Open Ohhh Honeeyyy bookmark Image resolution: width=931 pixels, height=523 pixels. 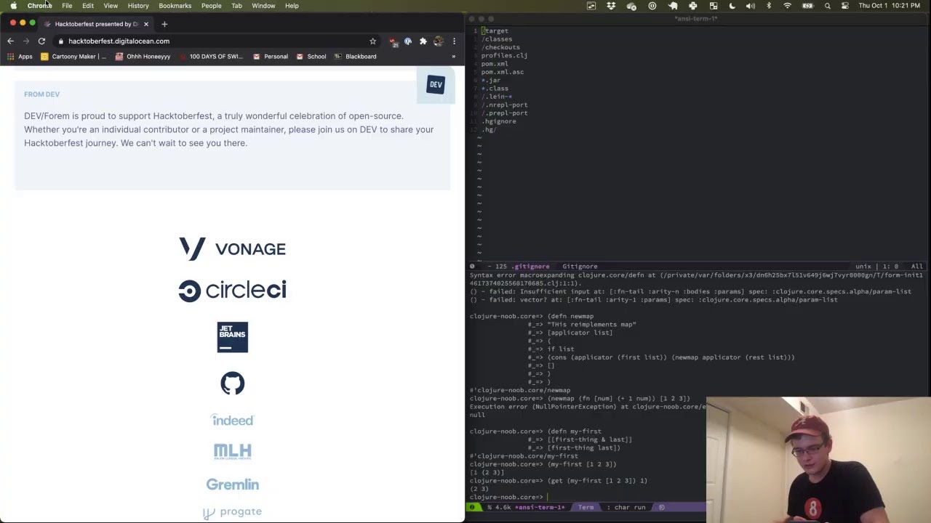(x=143, y=57)
